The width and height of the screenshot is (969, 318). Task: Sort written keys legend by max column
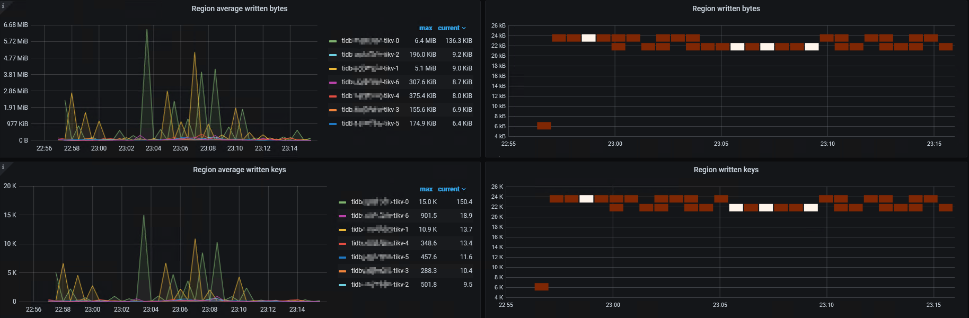click(426, 189)
